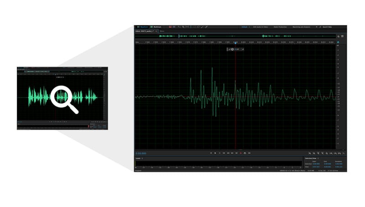Click the 0:08.000 timecode display
365x207 pixels.
(x=141, y=153)
